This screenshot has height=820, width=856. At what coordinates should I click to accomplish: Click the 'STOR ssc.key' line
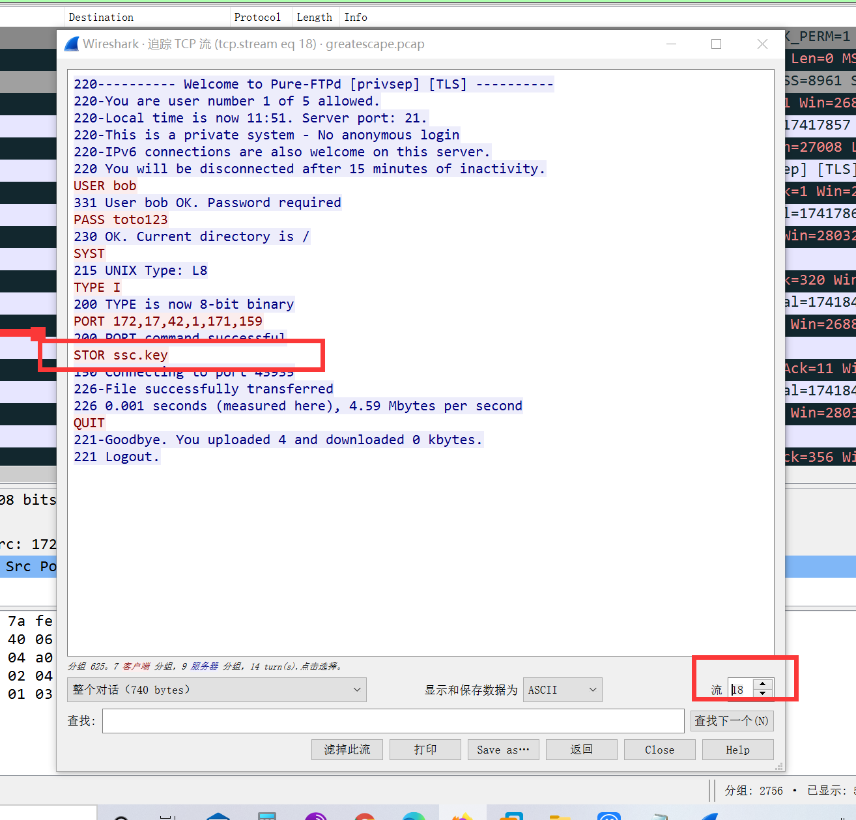point(121,355)
